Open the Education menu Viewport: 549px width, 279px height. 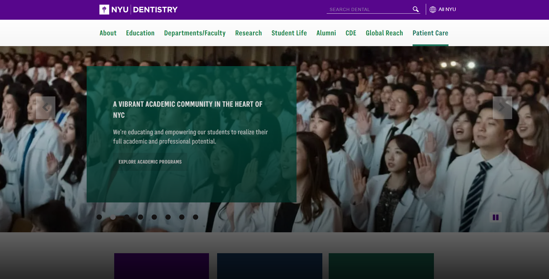tap(140, 33)
